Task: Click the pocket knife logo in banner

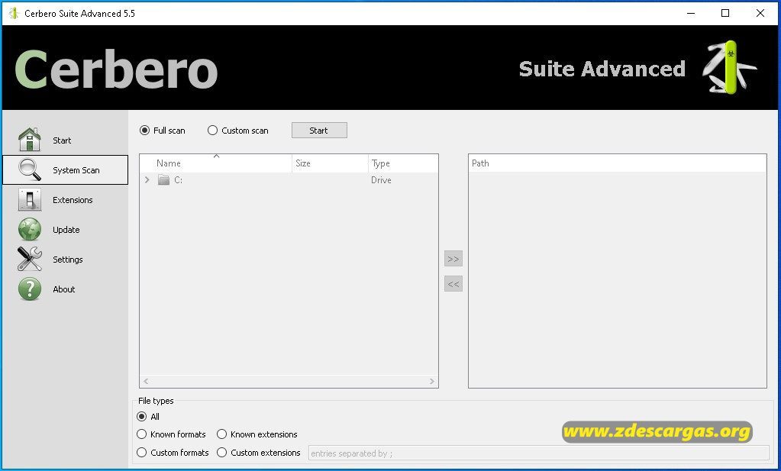Action: coord(729,68)
